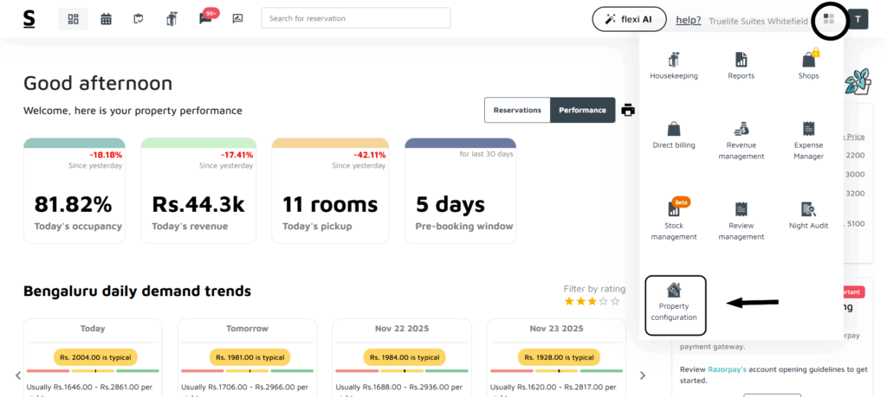887x397 pixels.
Task: Open Night Audit module
Action: [809, 215]
